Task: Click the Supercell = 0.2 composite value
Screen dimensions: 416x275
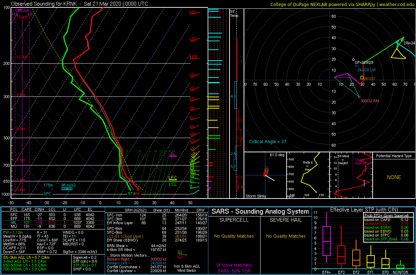Action: point(85,257)
